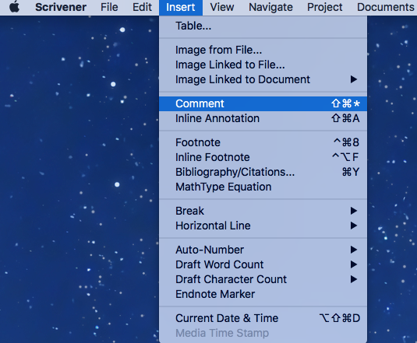Insert a Footnote
The height and width of the screenshot is (343, 417).
point(263,142)
